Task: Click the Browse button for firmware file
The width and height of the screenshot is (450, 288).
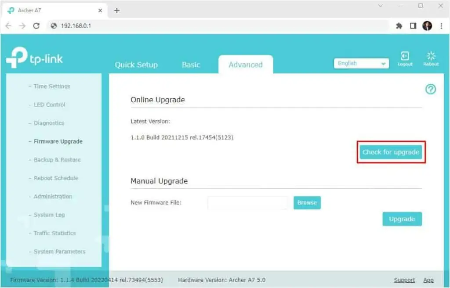Action: 307,202
